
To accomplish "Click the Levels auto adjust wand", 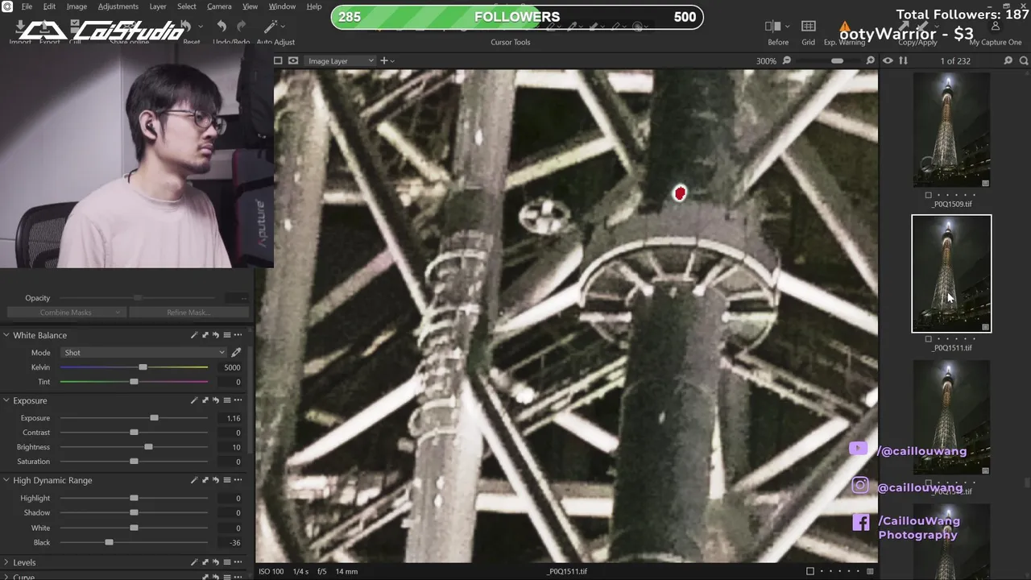I will [x=193, y=562].
